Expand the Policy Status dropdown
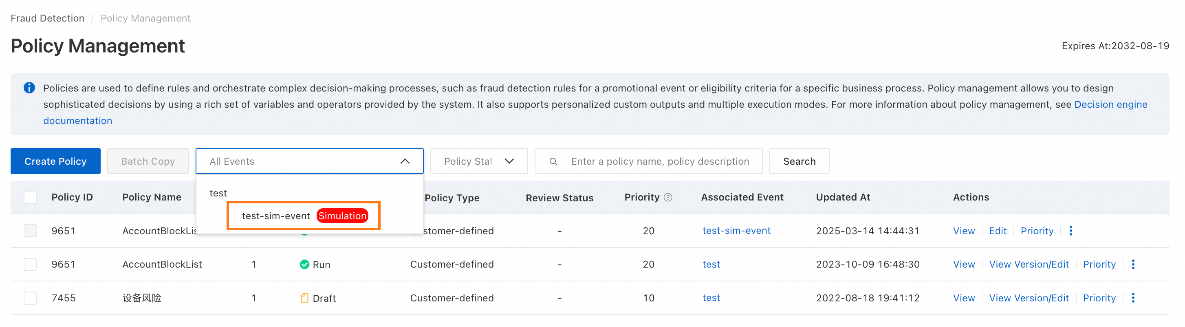Screen dimensions: 1185x327 (x=509, y=161)
